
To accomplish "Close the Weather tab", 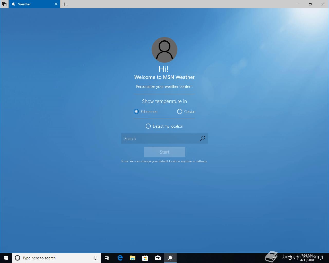I will 56,4.
